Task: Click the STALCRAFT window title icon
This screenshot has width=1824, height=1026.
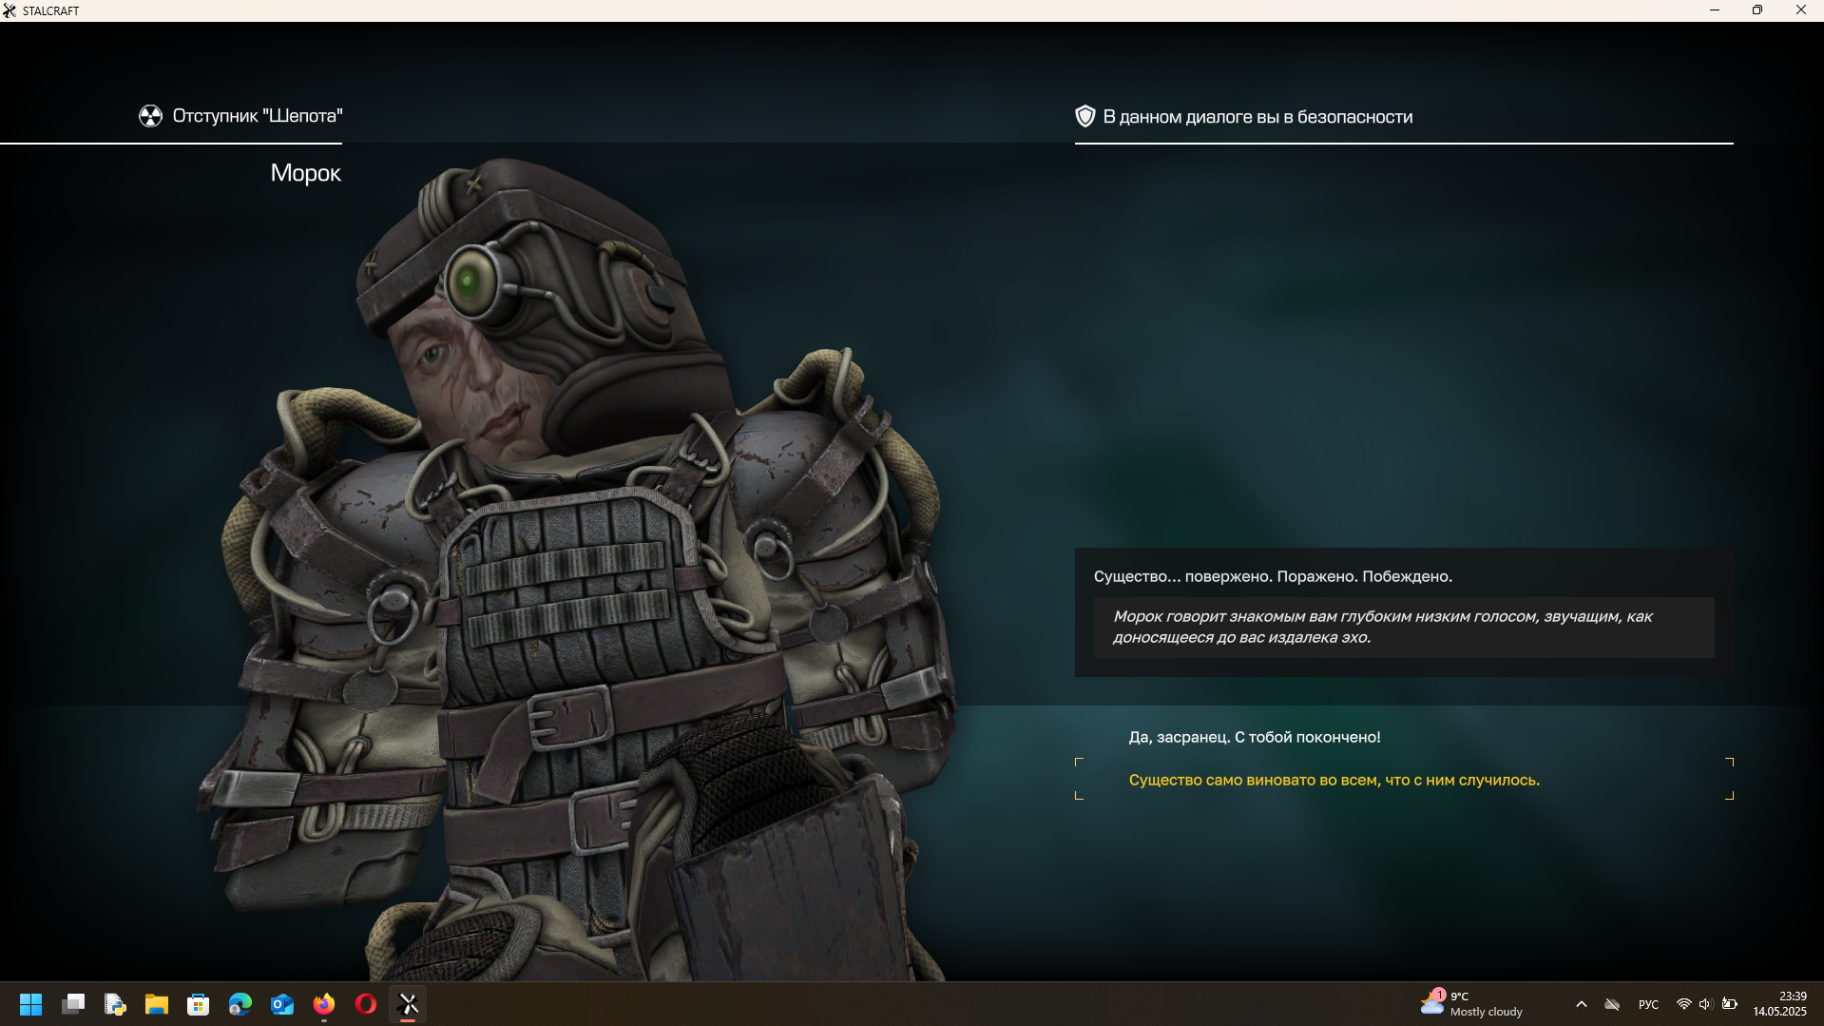Action: click(x=10, y=10)
